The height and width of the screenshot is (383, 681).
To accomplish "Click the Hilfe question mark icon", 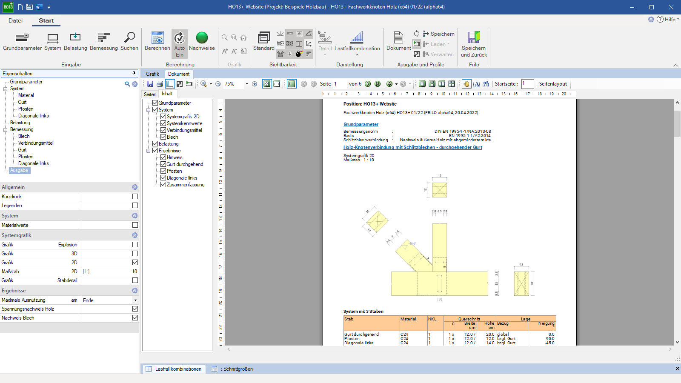I will [x=660, y=19].
